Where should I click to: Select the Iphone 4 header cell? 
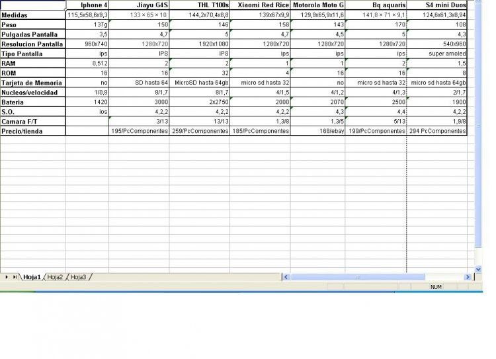pos(87,5)
